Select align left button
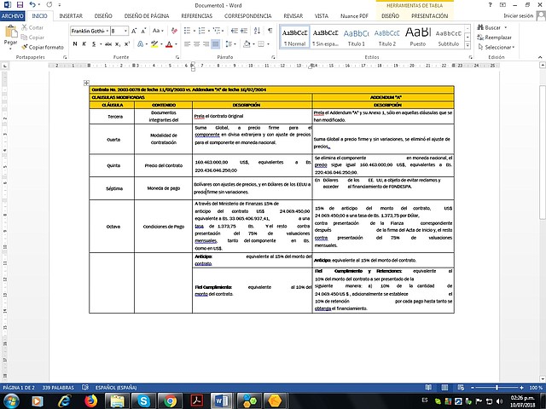Screen dimensions: 546x409 [x=188, y=43]
